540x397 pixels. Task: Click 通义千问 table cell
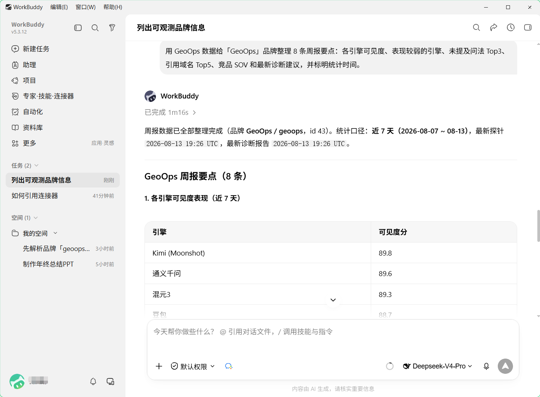(x=258, y=273)
